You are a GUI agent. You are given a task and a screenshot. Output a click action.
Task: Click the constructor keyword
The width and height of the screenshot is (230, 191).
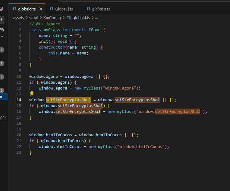[x=52, y=47]
